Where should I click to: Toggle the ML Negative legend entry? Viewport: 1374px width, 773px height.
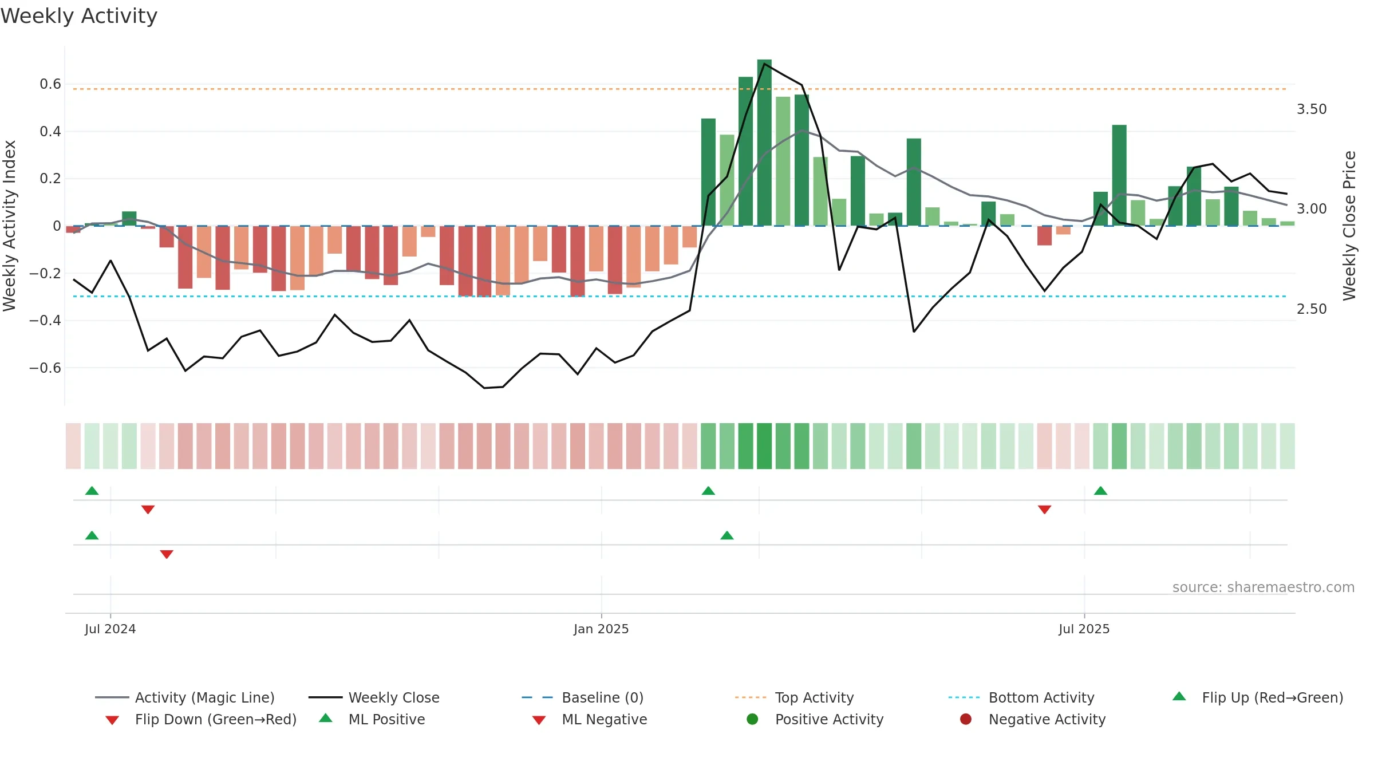tap(590, 719)
